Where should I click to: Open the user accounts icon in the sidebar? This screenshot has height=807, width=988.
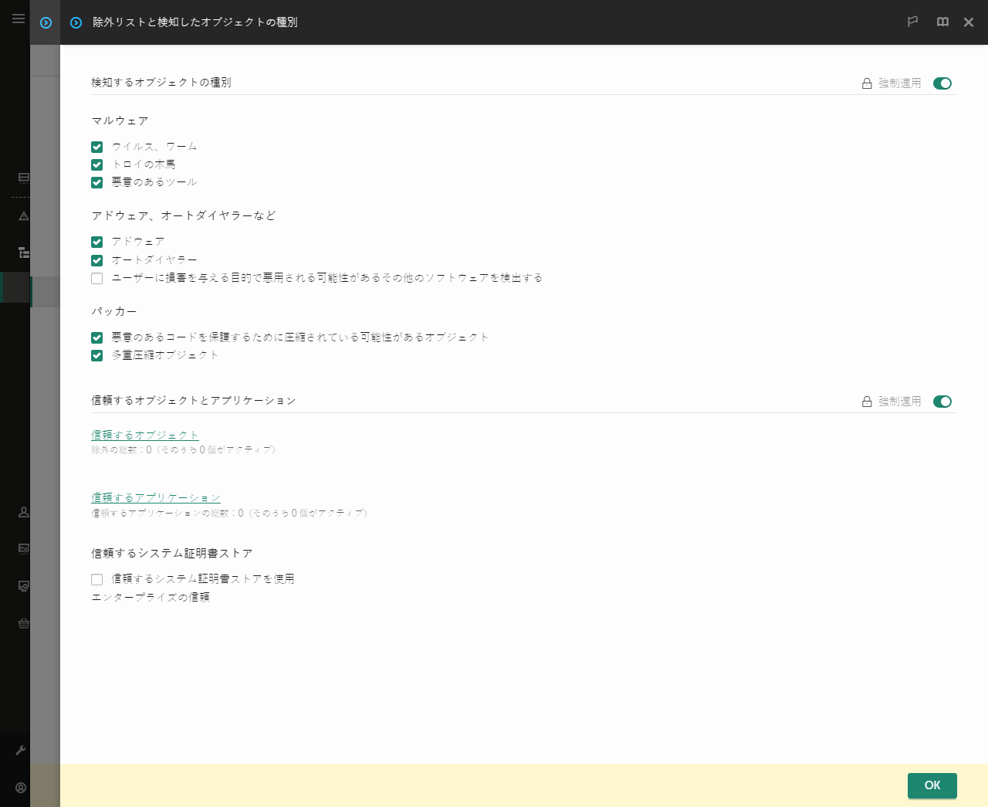coord(22,511)
